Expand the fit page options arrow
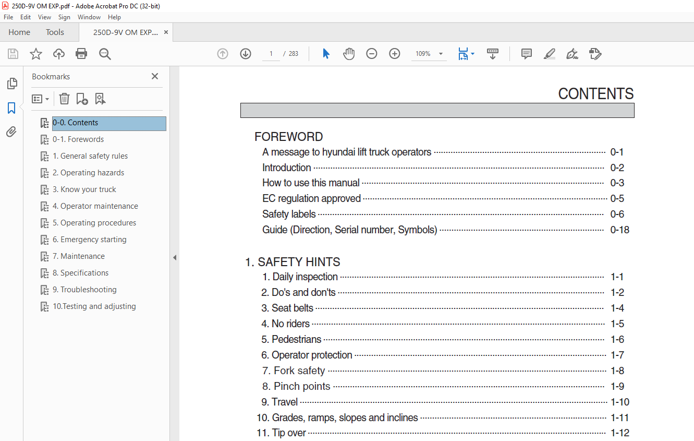The width and height of the screenshot is (694, 441). tap(472, 54)
